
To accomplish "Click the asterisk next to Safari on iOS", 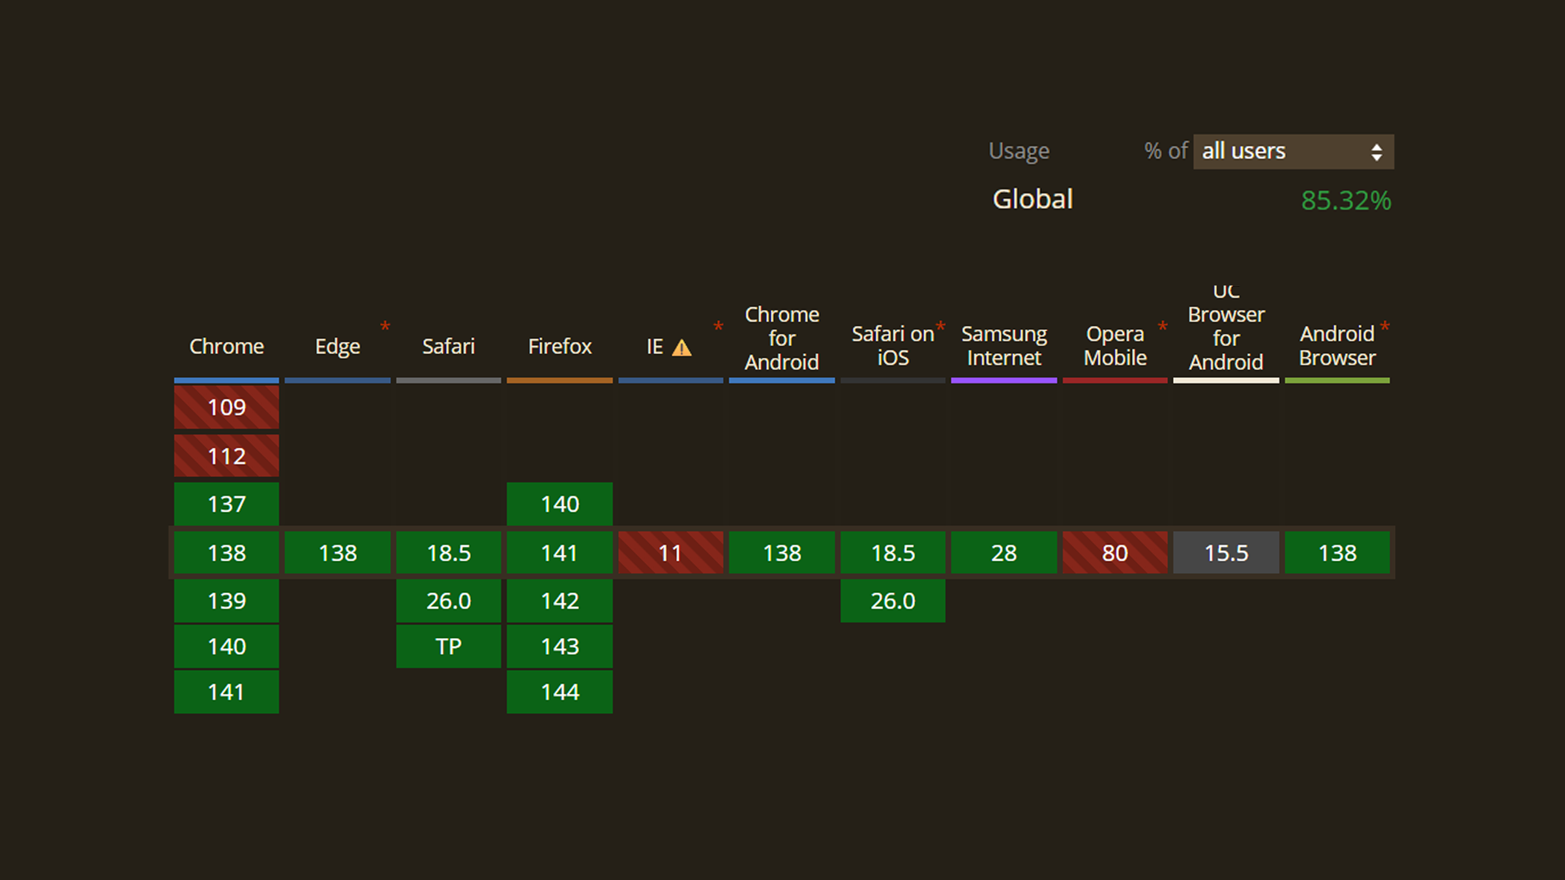I will coord(940,326).
